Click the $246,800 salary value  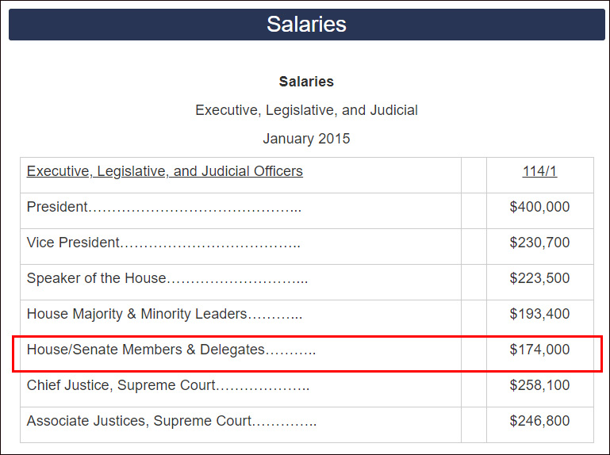539,421
